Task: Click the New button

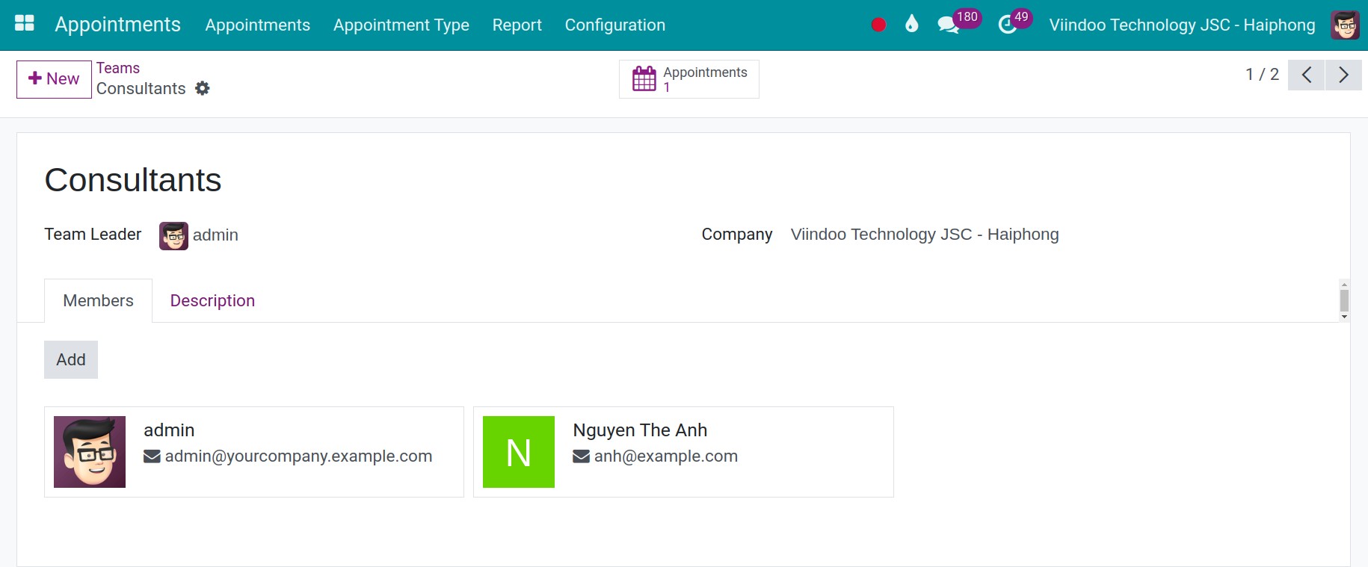Action: click(x=54, y=79)
